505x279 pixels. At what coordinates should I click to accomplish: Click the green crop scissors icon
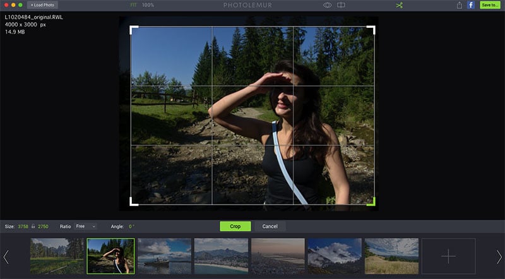click(x=400, y=5)
